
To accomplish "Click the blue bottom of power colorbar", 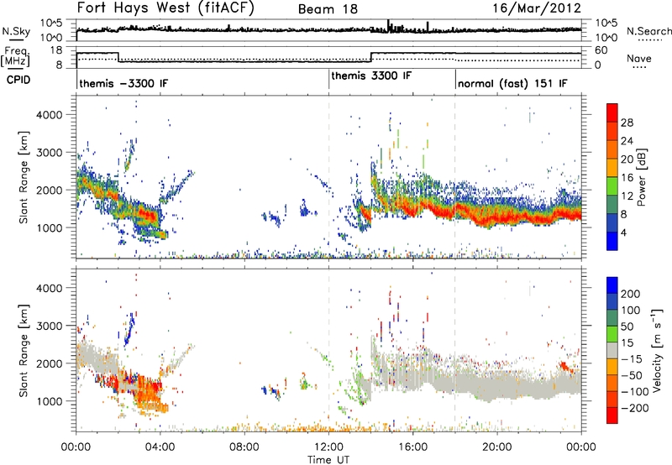I will pyautogui.click(x=612, y=241).
